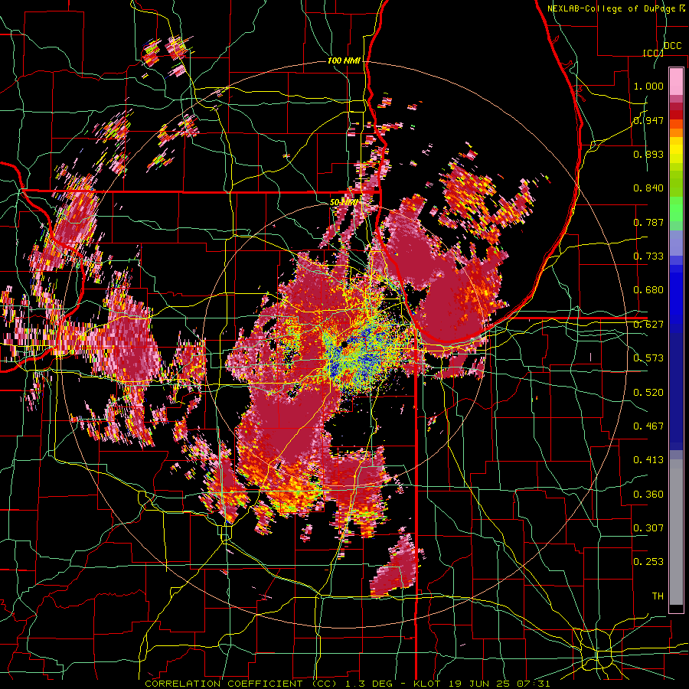
Task: Click the DCC label above the color scale
Action: coord(672,46)
